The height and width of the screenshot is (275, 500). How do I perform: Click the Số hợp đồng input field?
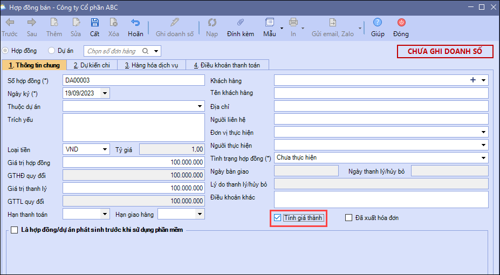134,80
